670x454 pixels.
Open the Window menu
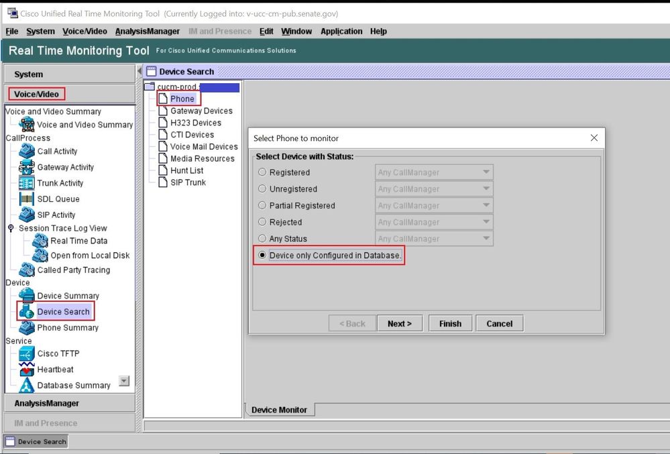click(x=296, y=31)
